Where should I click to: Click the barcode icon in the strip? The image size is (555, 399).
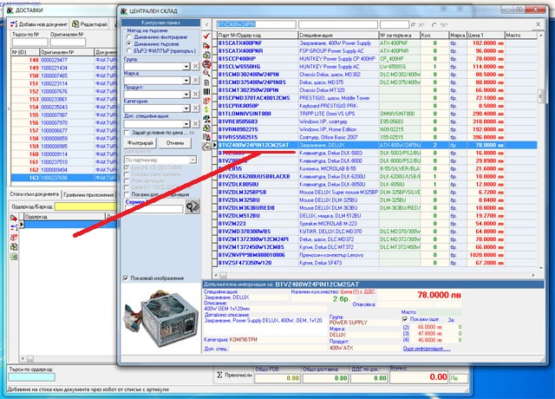(206, 91)
